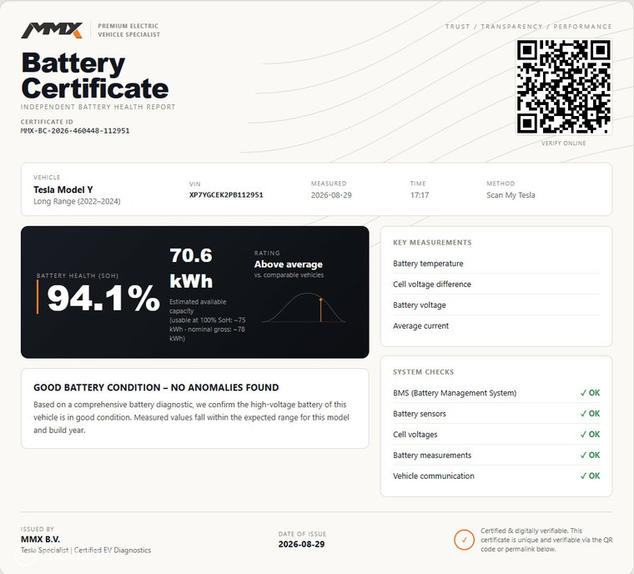This screenshot has height=574, width=634.
Task: Click the orange certified checkmark circle icon
Action: [464, 540]
